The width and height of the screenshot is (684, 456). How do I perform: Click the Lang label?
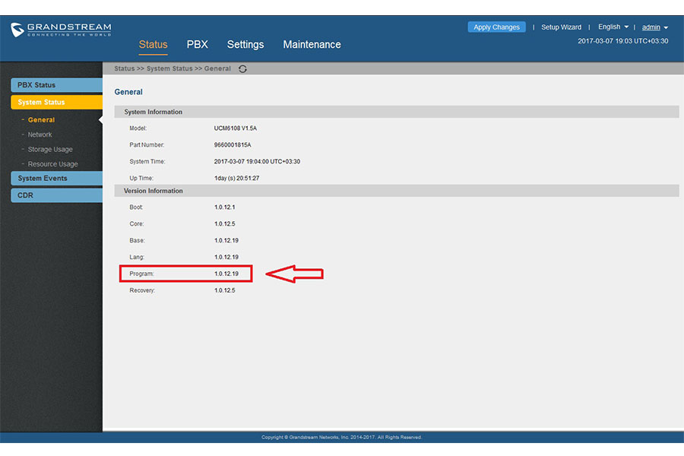coord(137,257)
